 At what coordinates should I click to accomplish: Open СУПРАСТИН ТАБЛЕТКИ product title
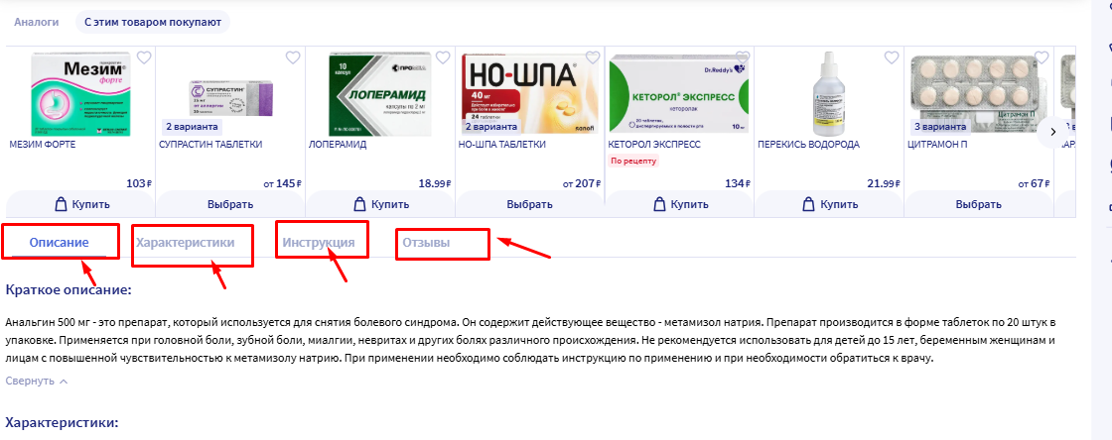210,145
